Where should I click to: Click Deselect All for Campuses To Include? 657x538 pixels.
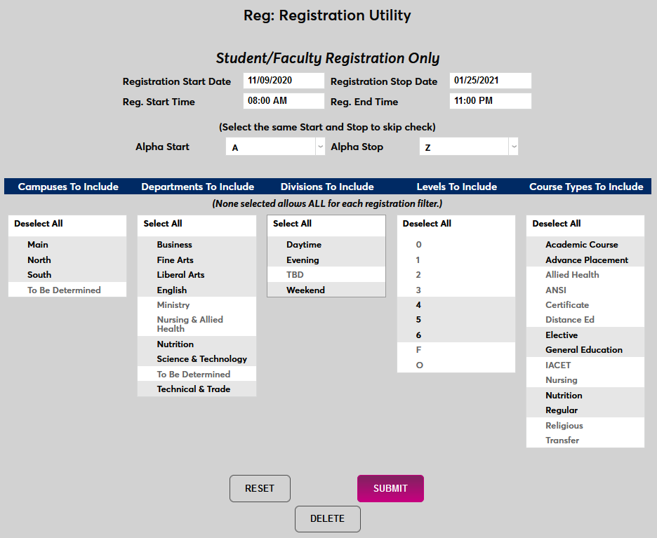[x=36, y=223]
